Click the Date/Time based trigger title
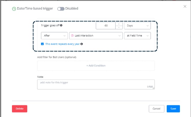Viewport: 191px width, 117px height. click(35, 8)
